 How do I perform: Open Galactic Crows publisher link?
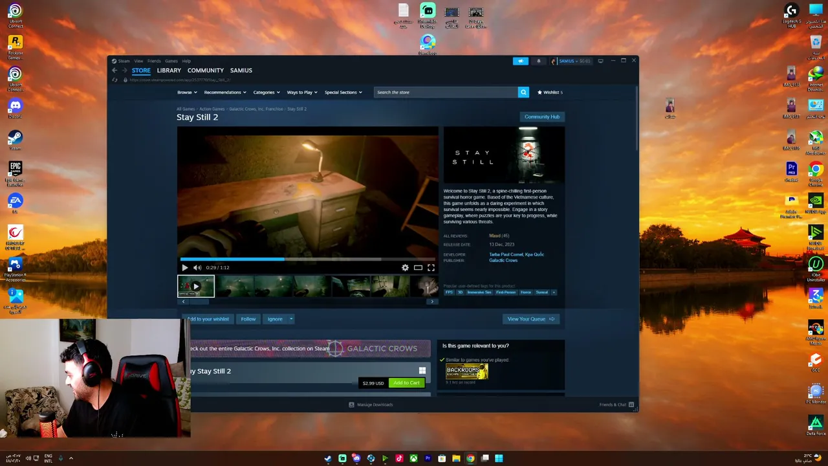pos(503,260)
